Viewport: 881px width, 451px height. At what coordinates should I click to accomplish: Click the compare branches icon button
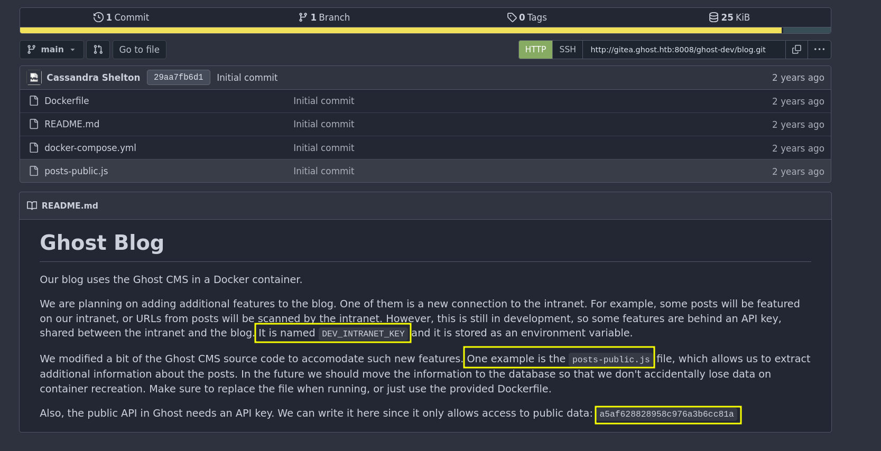(x=98, y=50)
